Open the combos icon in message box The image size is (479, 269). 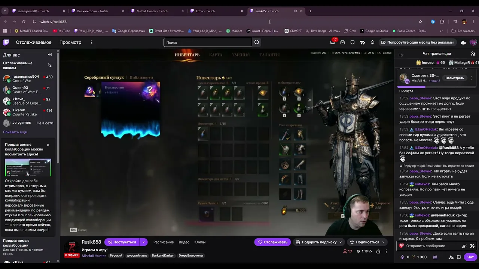click(472, 246)
